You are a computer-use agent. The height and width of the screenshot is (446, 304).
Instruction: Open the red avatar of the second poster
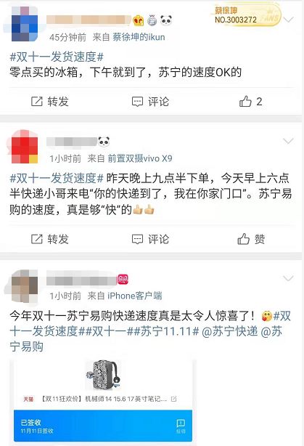[x=25, y=147]
